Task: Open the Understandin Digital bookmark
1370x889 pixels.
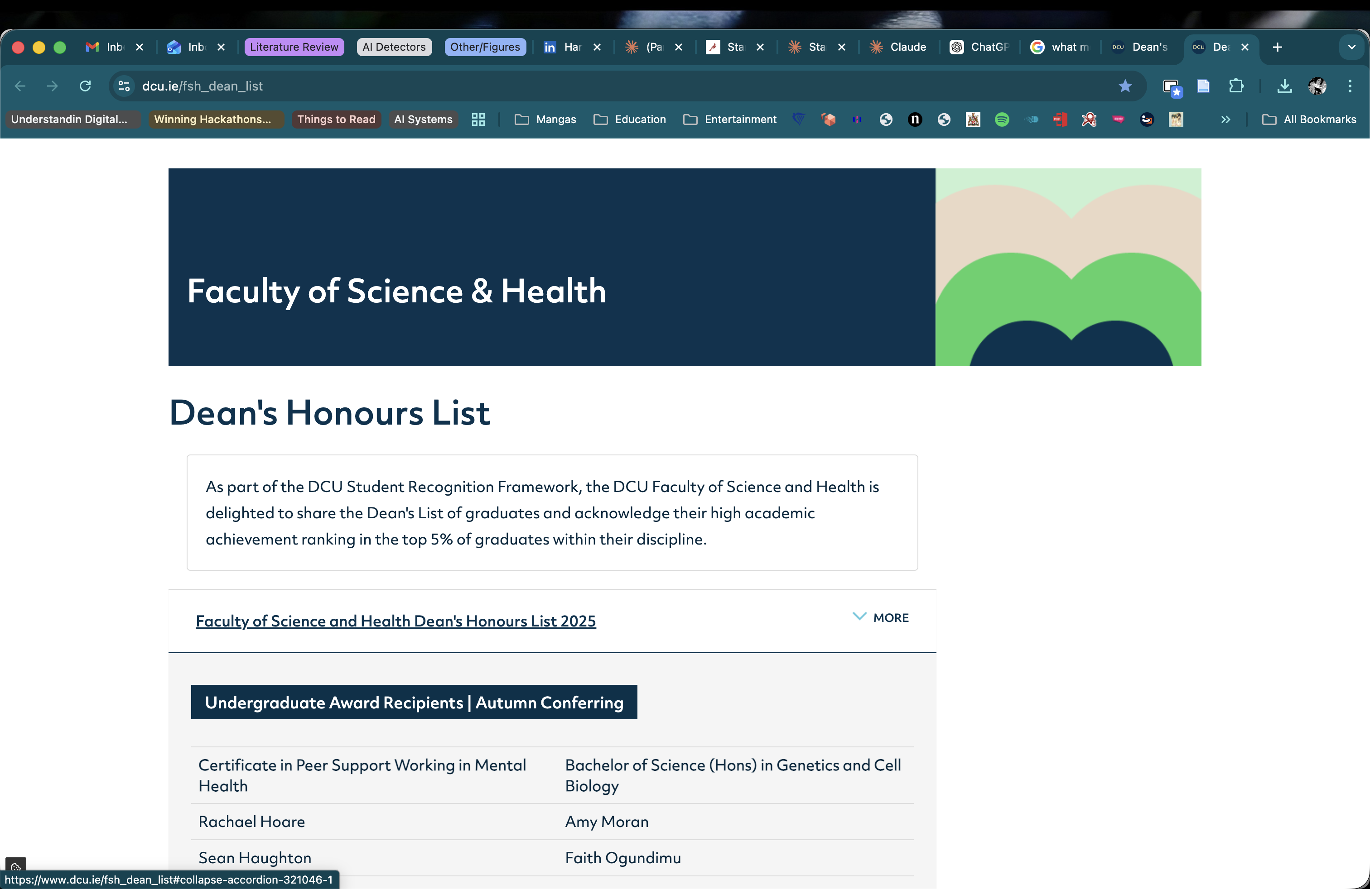Action: pos(74,119)
